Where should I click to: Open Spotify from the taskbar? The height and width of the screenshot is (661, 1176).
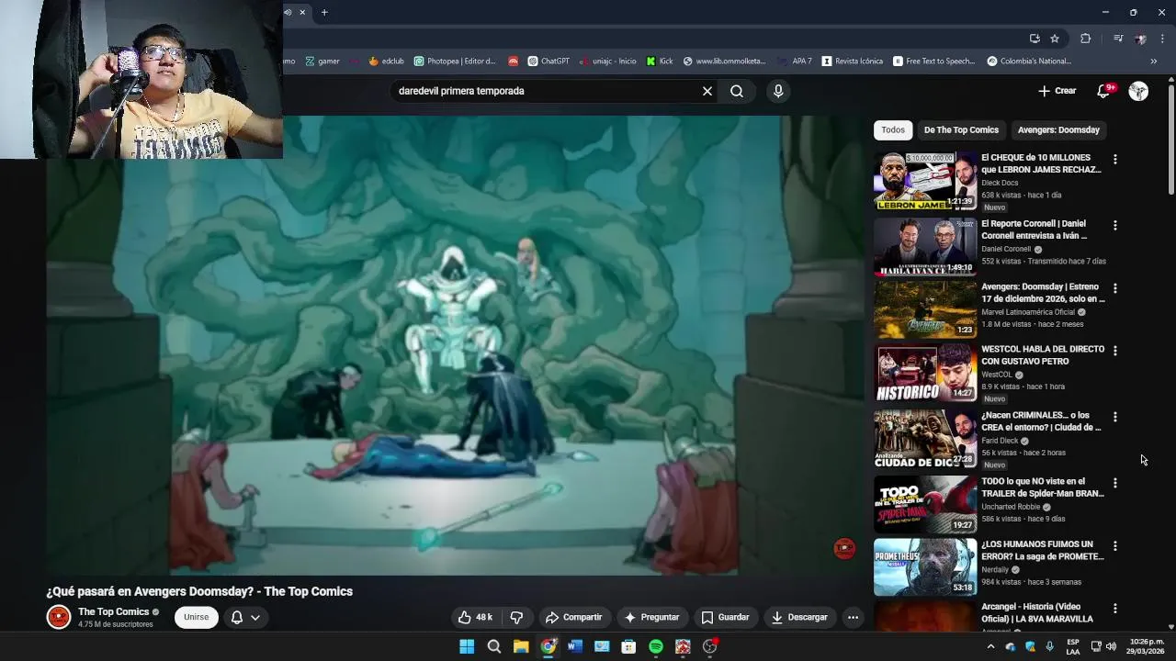click(x=656, y=646)
